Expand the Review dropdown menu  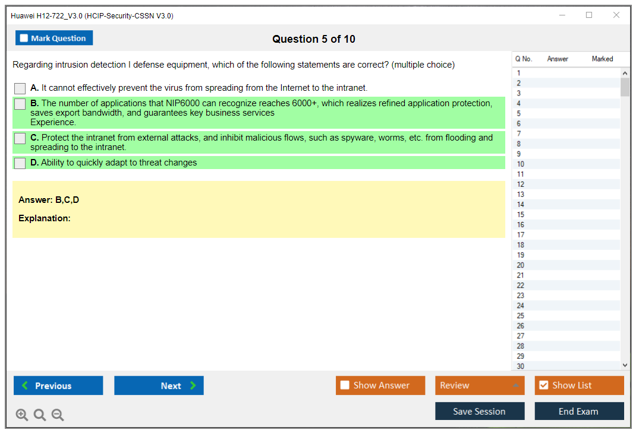coord(515,386)
